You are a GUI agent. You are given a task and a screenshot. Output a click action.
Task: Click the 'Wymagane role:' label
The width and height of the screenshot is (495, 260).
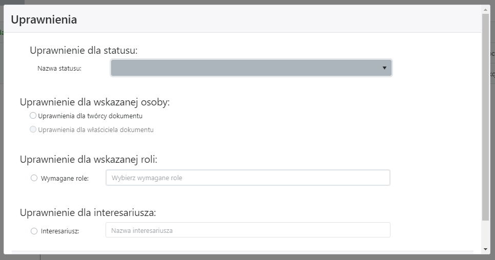65,179
